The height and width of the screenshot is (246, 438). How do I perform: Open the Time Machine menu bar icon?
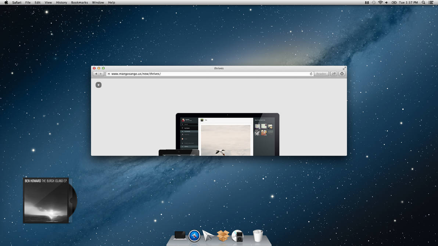[374, 3]
